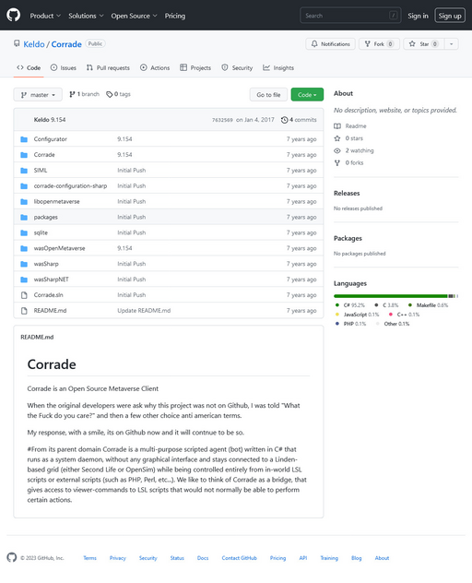The image size is (472, 583).
Task: Click the languages bar C# green segment
Action: tap(390, 296)
